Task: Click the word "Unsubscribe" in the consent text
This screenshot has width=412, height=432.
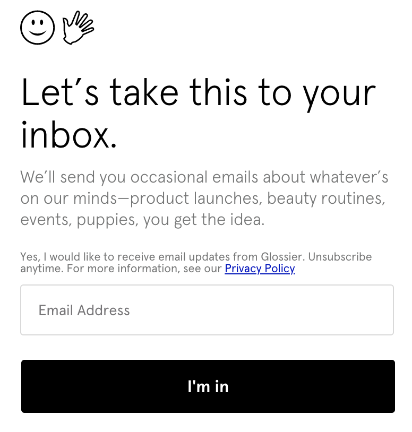Action: (x=340, y=257)
